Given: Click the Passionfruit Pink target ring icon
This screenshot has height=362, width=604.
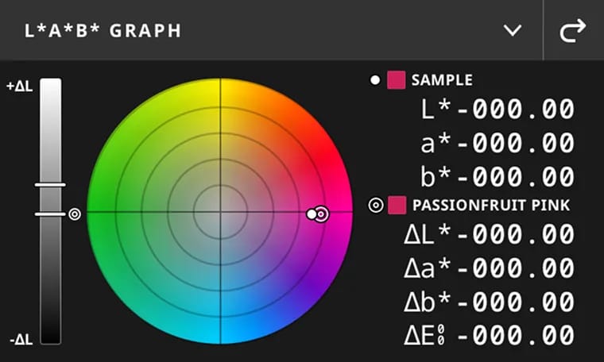Looking at the screenshot, I should coord(376,206).
